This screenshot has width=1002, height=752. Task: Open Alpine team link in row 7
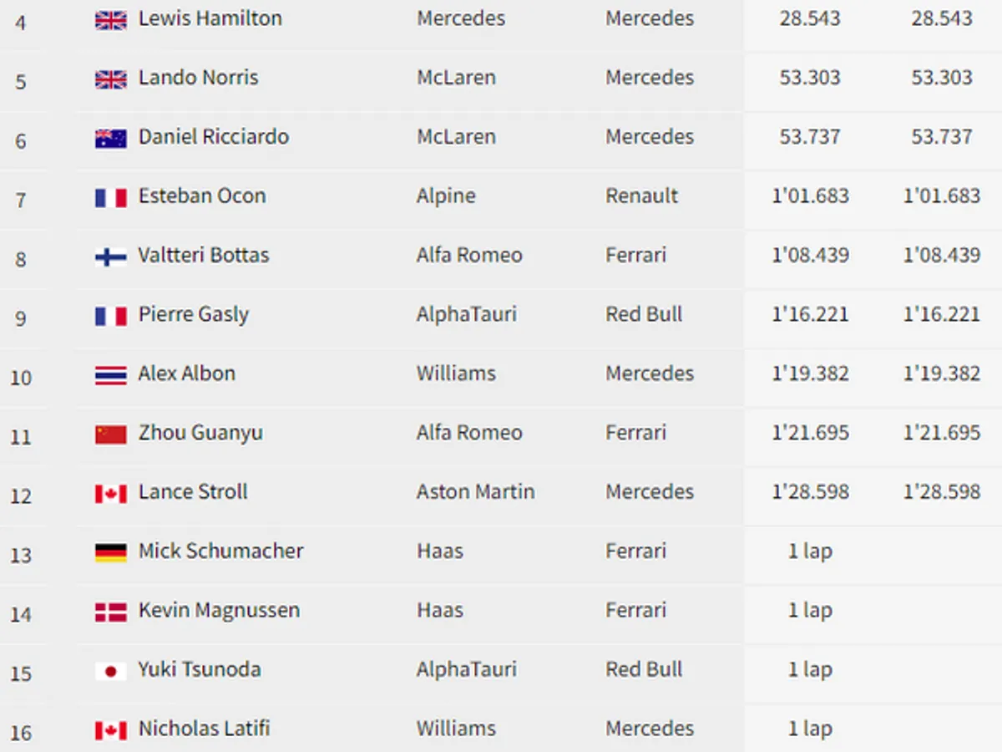(x=446, y=196)
